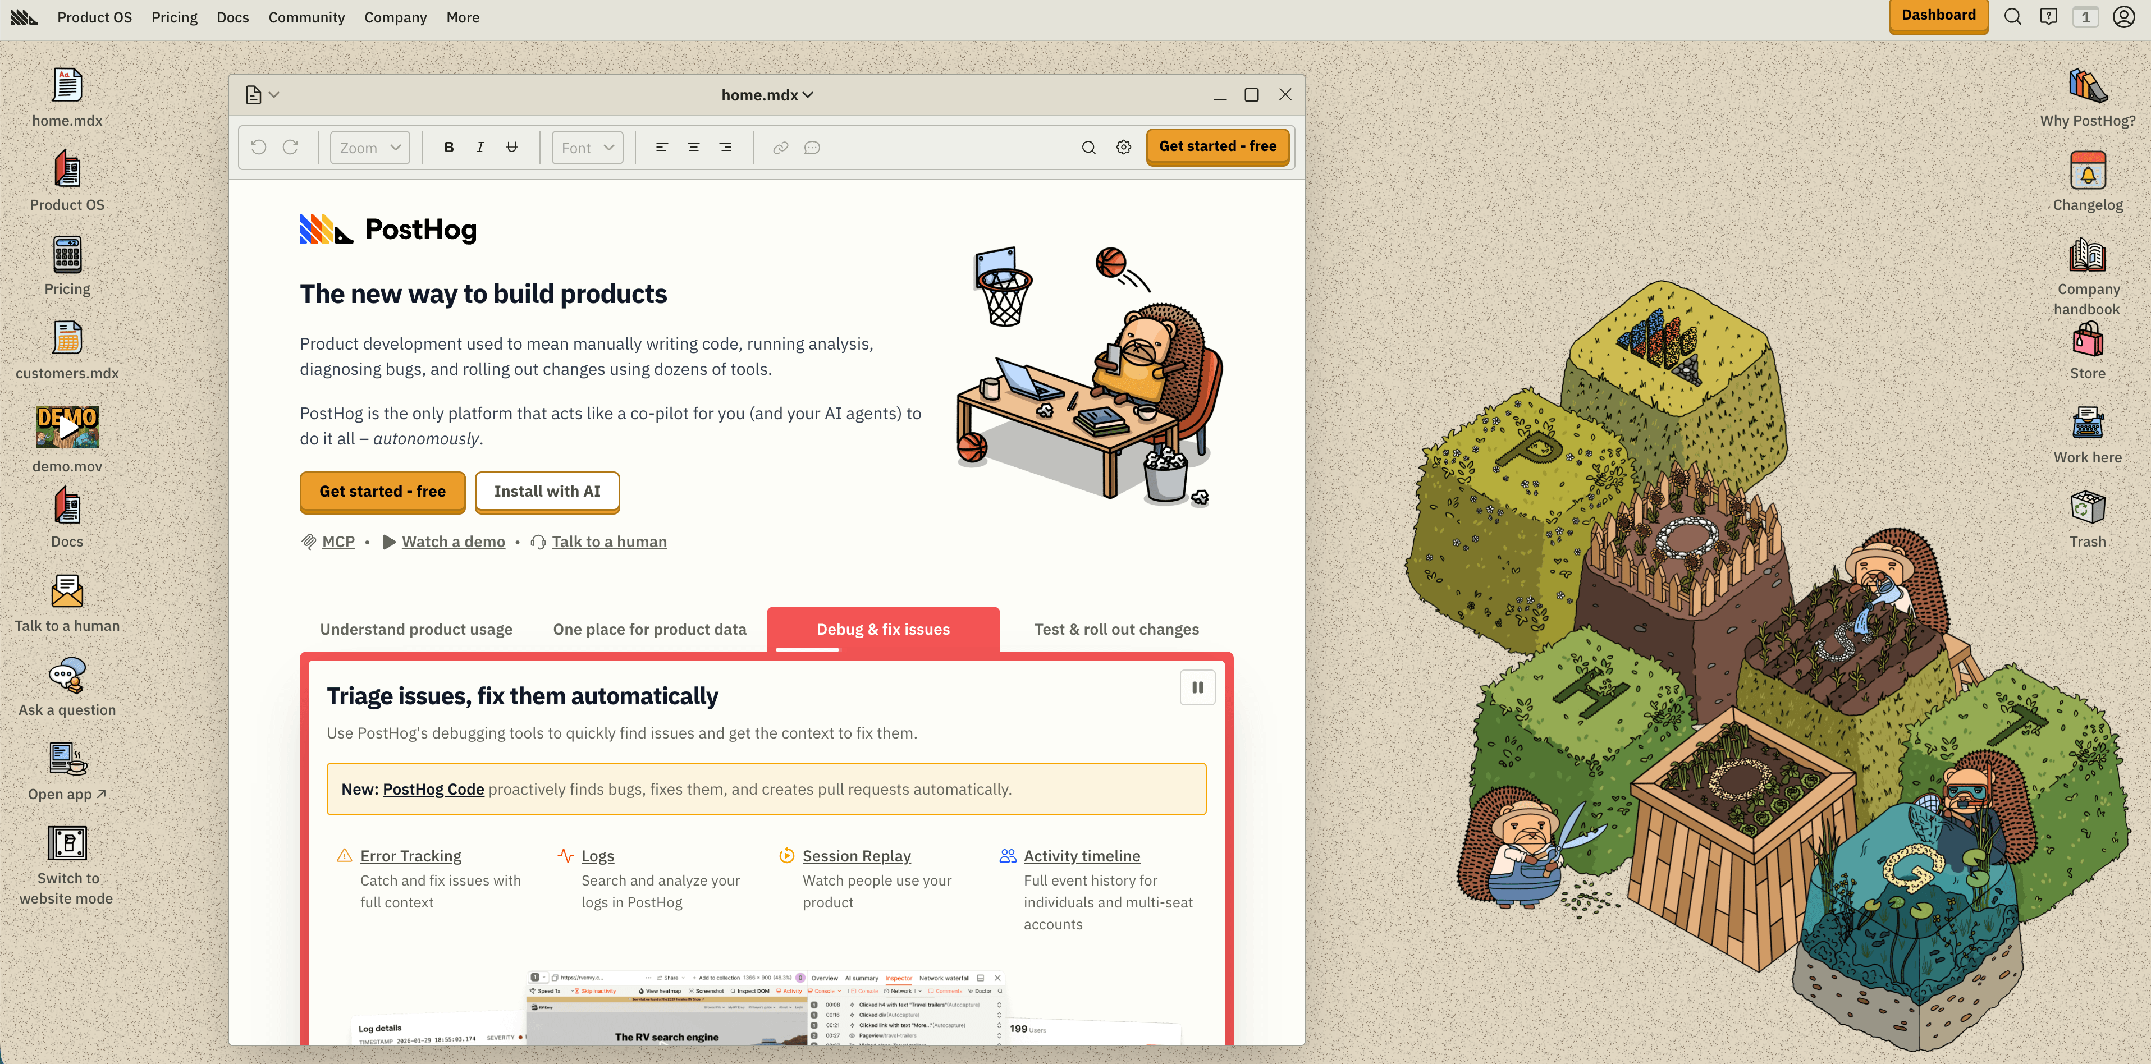The image size is (2151, 1064).
Task: Switch to Test & roll out changes tab
Action: point(1116,629)
